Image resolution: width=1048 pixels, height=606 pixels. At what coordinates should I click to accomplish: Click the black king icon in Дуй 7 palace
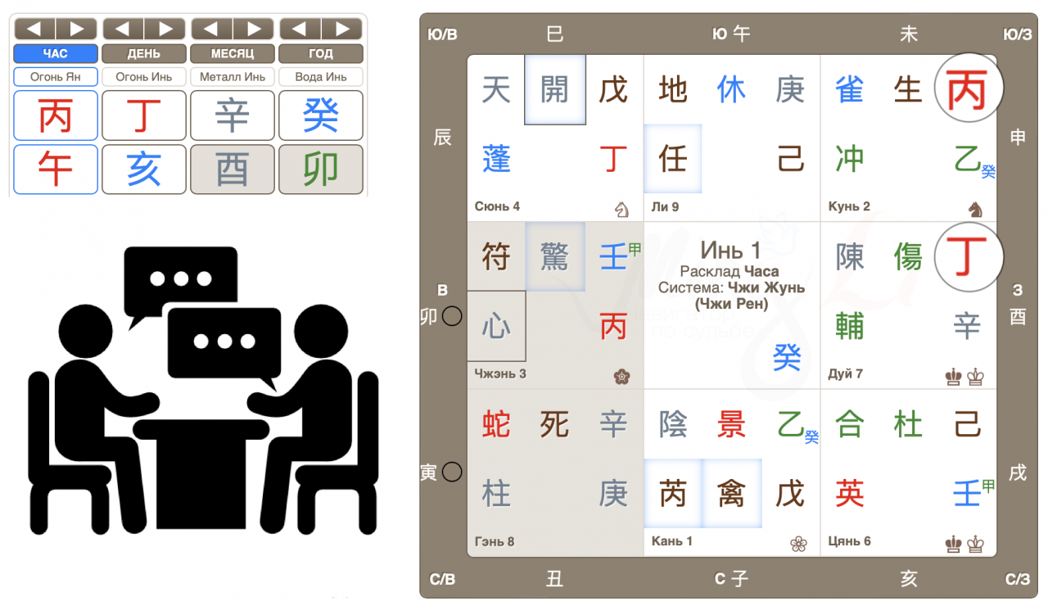click(954, 377)
